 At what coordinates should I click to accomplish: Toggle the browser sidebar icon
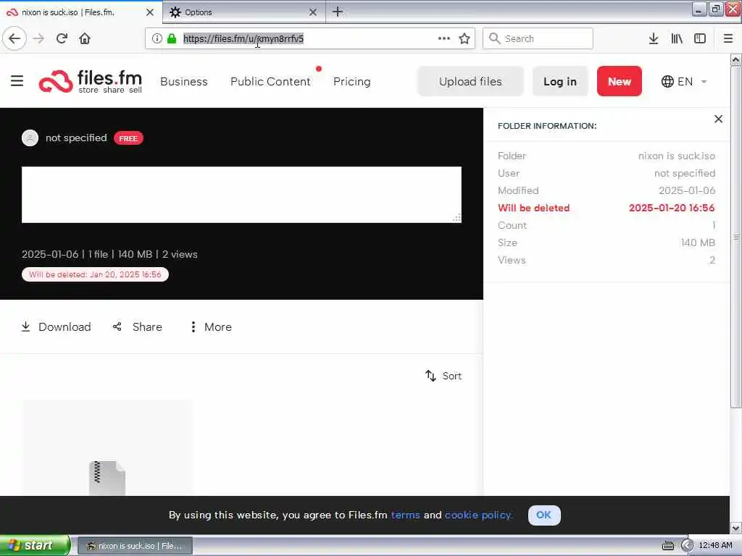(700, 39)
